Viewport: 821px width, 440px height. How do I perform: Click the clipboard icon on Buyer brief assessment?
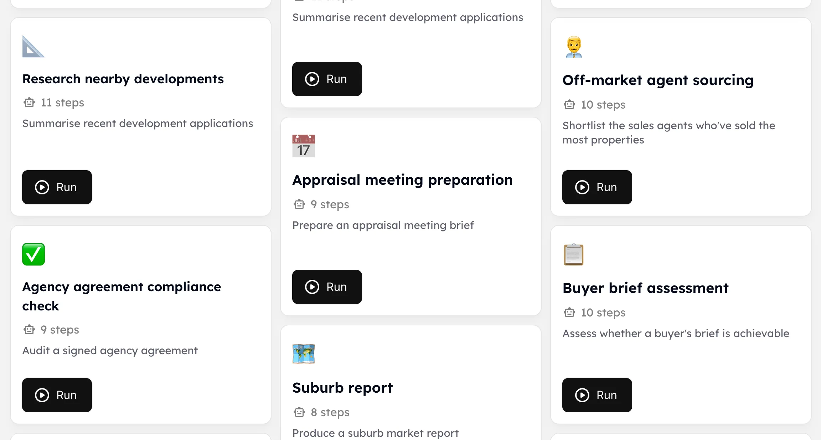[574, 254]
